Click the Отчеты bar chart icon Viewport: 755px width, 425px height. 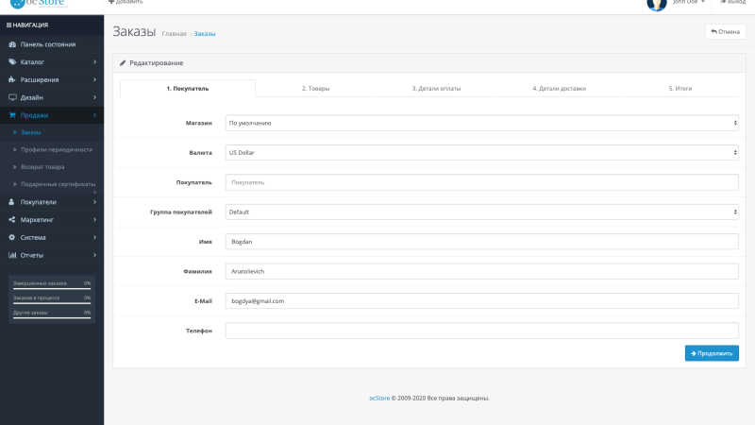(x=12, y=255)
